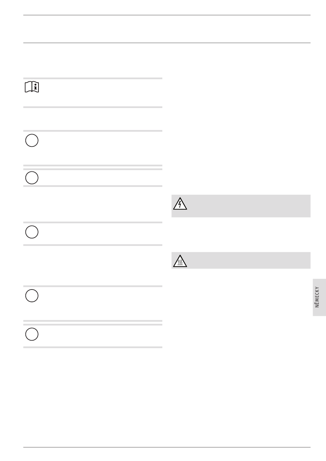Image resolution: width=326 pixels, height=461 pixels.
Task: Click the note box beside the book icon
Action: [93, 93]
